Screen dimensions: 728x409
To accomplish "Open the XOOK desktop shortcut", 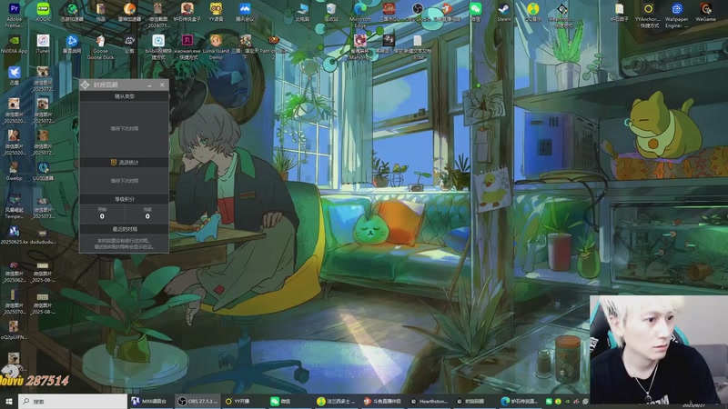I will [x=43, y=13].
